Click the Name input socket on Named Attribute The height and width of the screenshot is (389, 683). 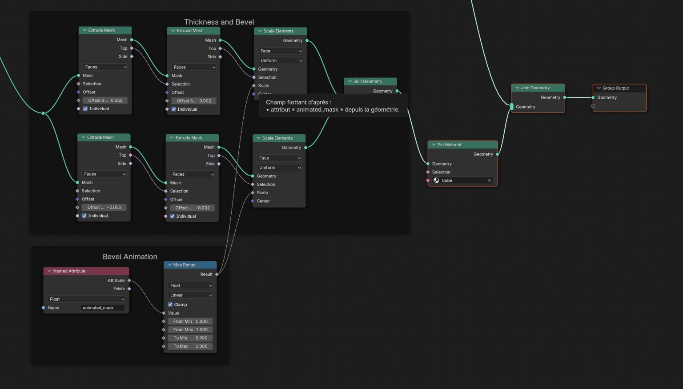click(43, 308)
